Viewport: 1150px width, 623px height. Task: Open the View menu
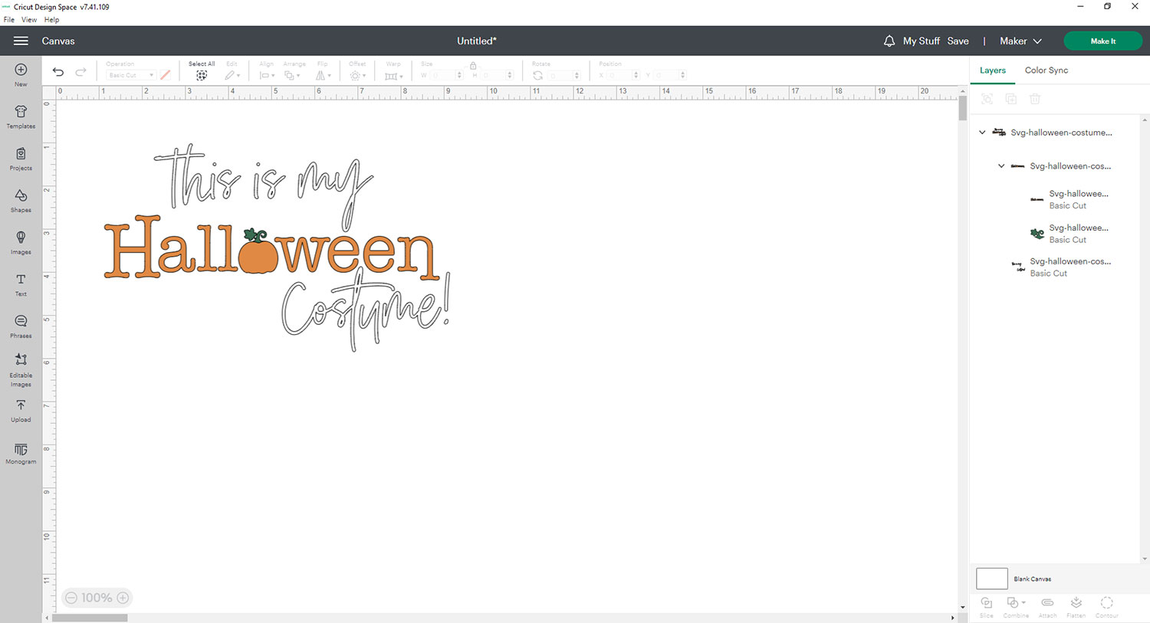pyautogui.click(x=29, y=20)
